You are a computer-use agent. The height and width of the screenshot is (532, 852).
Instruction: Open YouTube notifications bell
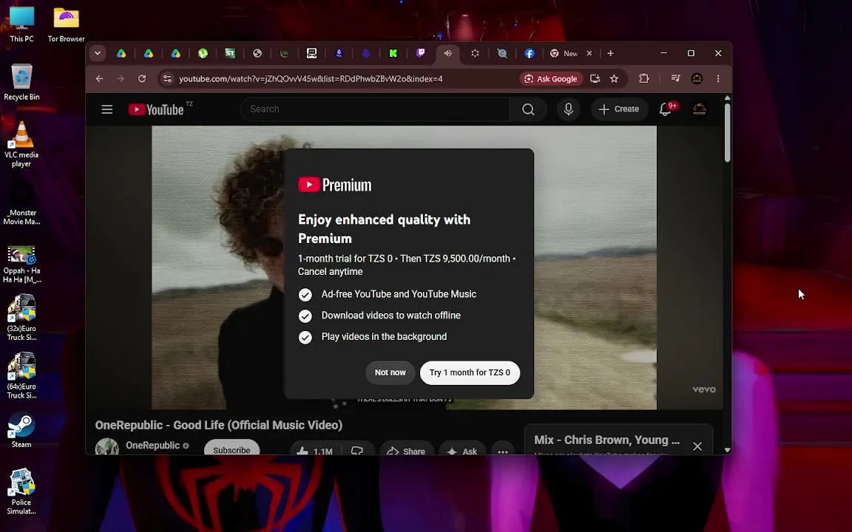pos(665,109)
